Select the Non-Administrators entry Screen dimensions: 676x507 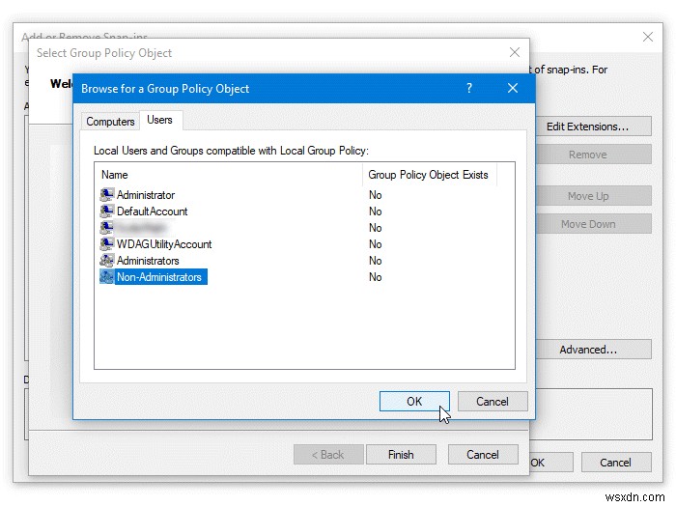[159, 277]
